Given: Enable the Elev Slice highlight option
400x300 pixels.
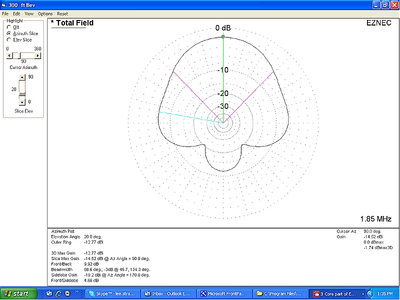Looking at the screenshot, I should [8, 39].
